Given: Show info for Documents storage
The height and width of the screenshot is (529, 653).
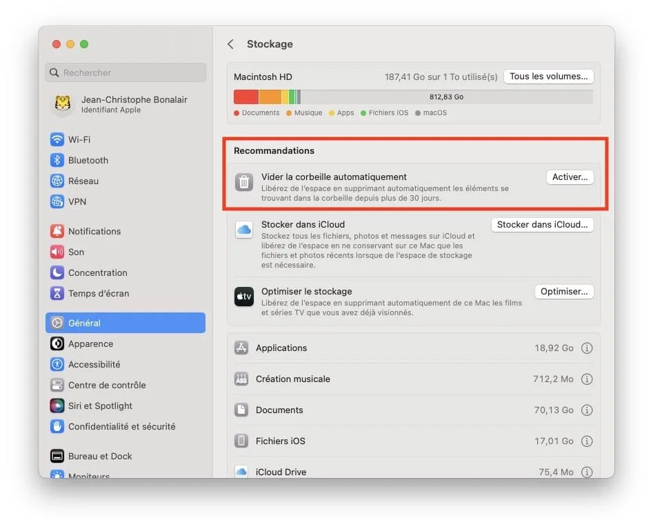Looking at the screenshot, I should pos(587,410).
